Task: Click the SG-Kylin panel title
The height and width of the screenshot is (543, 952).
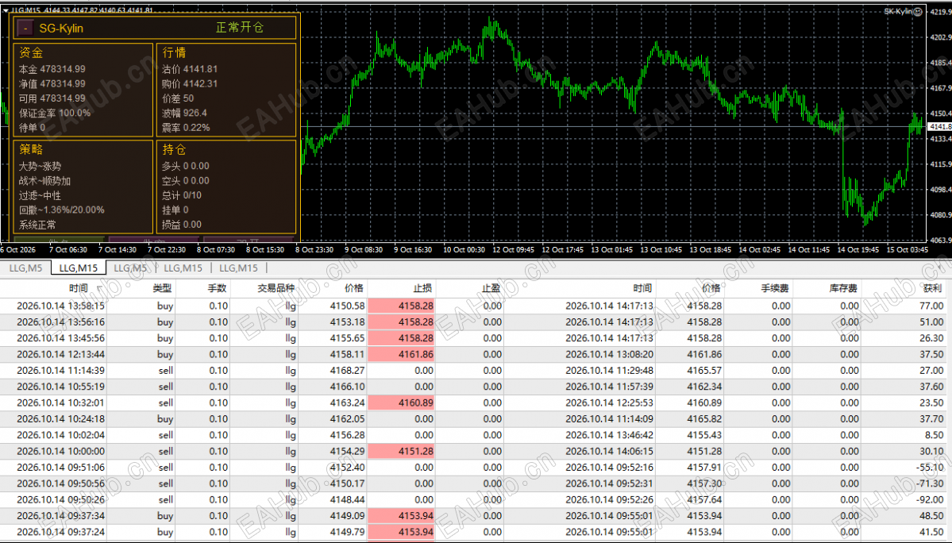Action: point(61,28)
